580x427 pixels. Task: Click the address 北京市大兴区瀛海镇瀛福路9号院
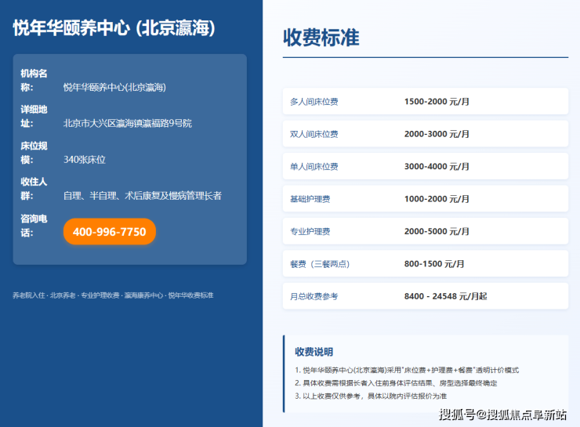[128, 123]
